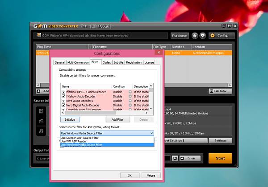268x187 pixels.
Task: Click the Open output folder button
Action: click(190, 159)
